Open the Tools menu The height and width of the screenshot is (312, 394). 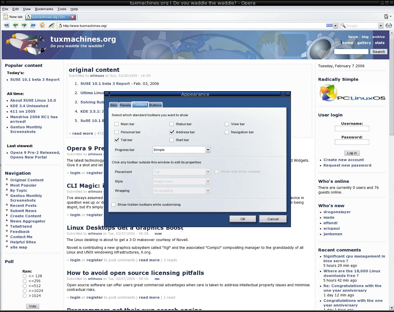pos(62,9)
